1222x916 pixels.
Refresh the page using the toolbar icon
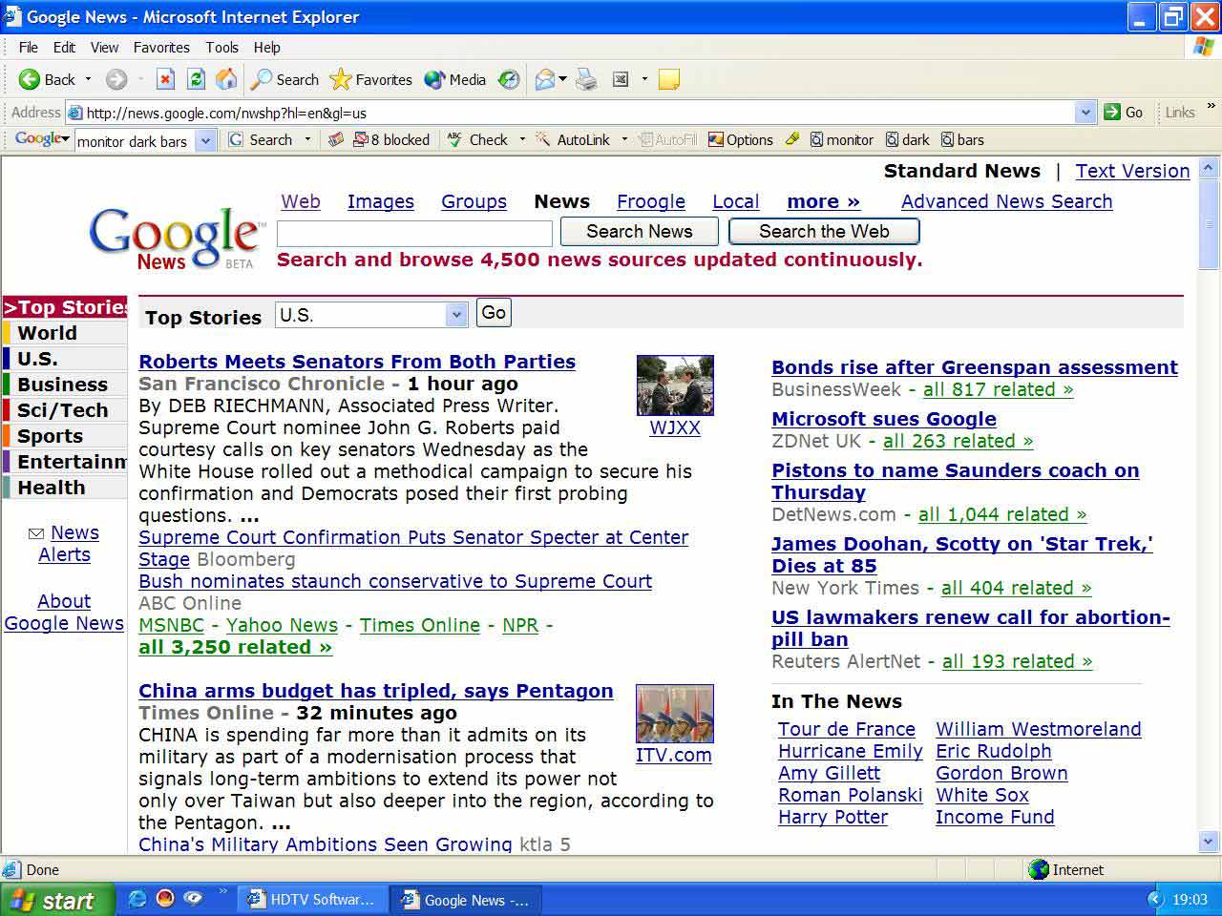click(196, 80)
